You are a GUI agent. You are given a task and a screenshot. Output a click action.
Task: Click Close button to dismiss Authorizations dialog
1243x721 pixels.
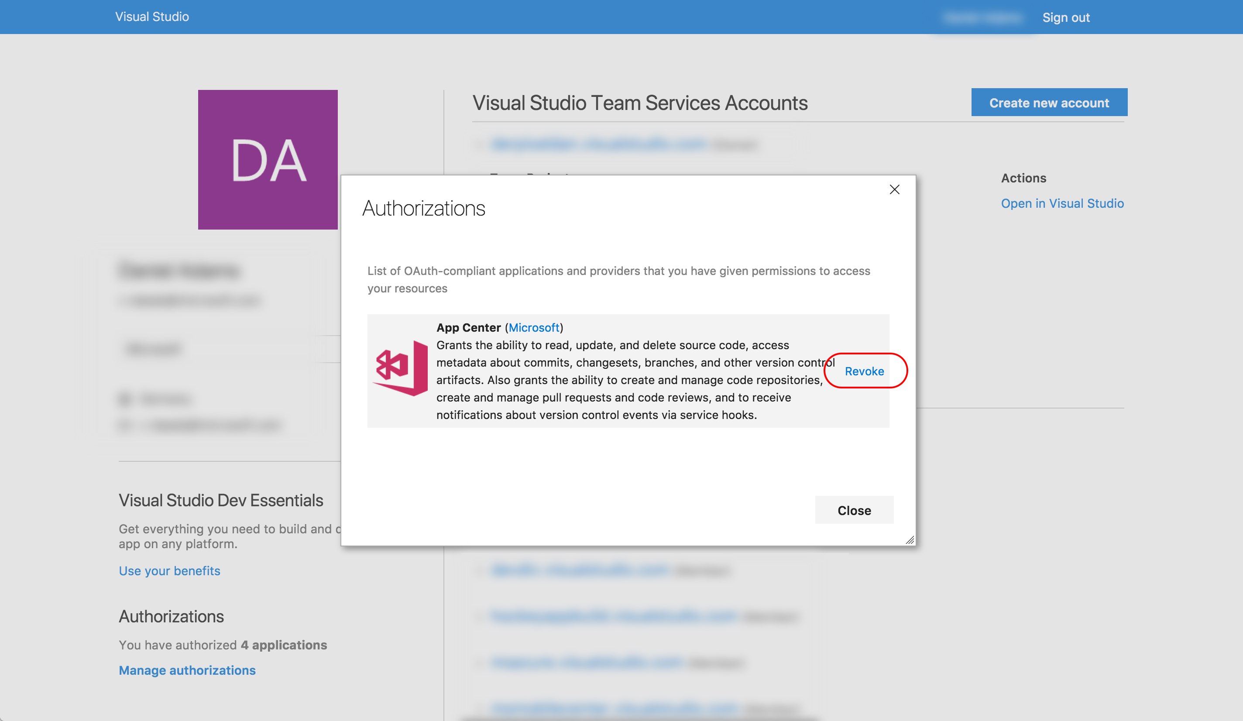click(x=854, y=509)
